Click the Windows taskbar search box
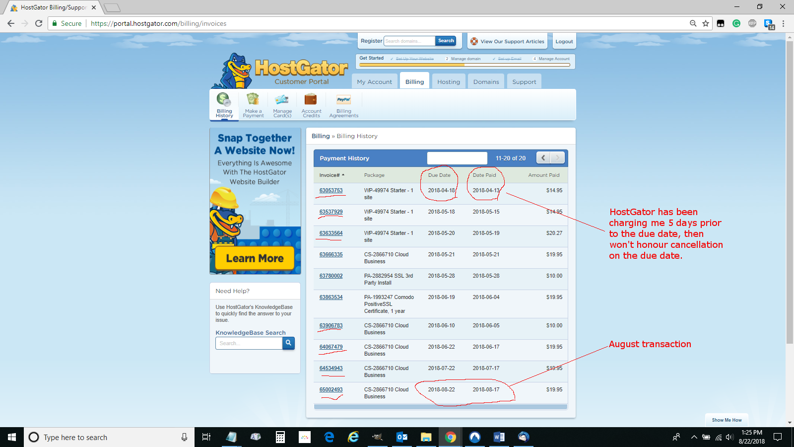 coord(109,437)
